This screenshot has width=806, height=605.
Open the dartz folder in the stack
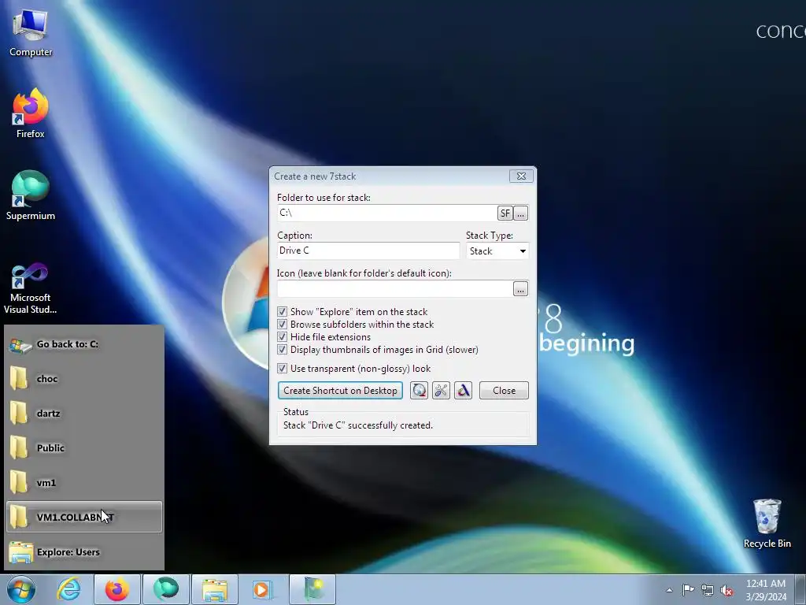[x=84, y=413]
